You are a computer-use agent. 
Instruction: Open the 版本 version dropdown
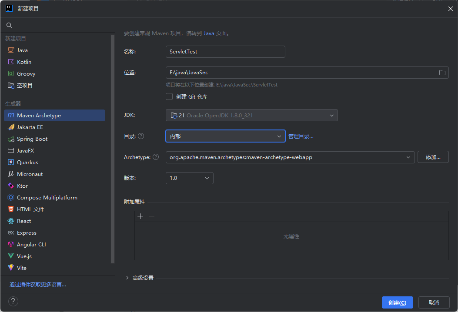point(189,178)
